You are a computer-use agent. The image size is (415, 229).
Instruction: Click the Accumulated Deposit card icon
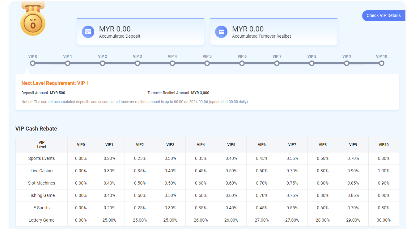[88, 32]
